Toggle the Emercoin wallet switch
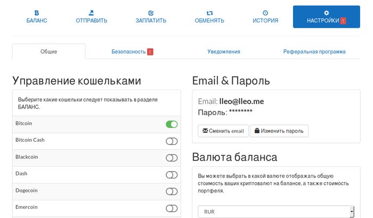 [172, 208]
